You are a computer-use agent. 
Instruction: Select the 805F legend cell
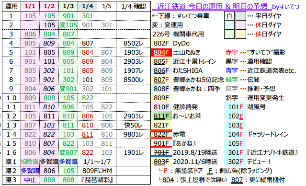[x=161, y=61]
